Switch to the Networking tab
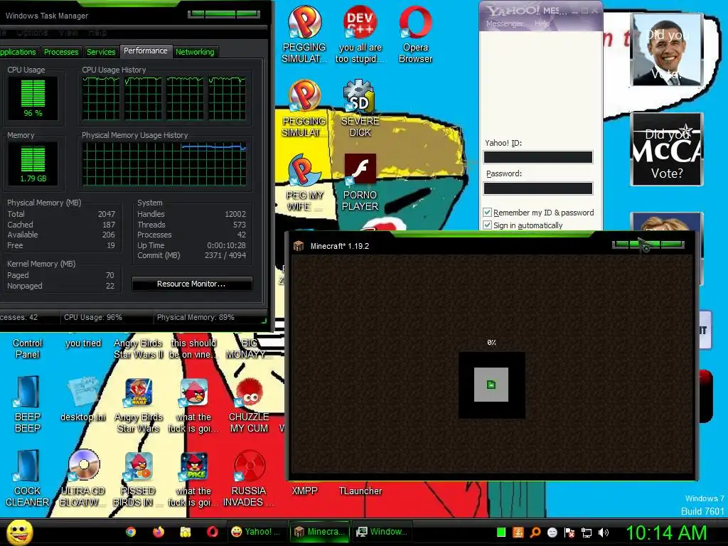Screen dimensions: 728x546 tap(195, 52)
